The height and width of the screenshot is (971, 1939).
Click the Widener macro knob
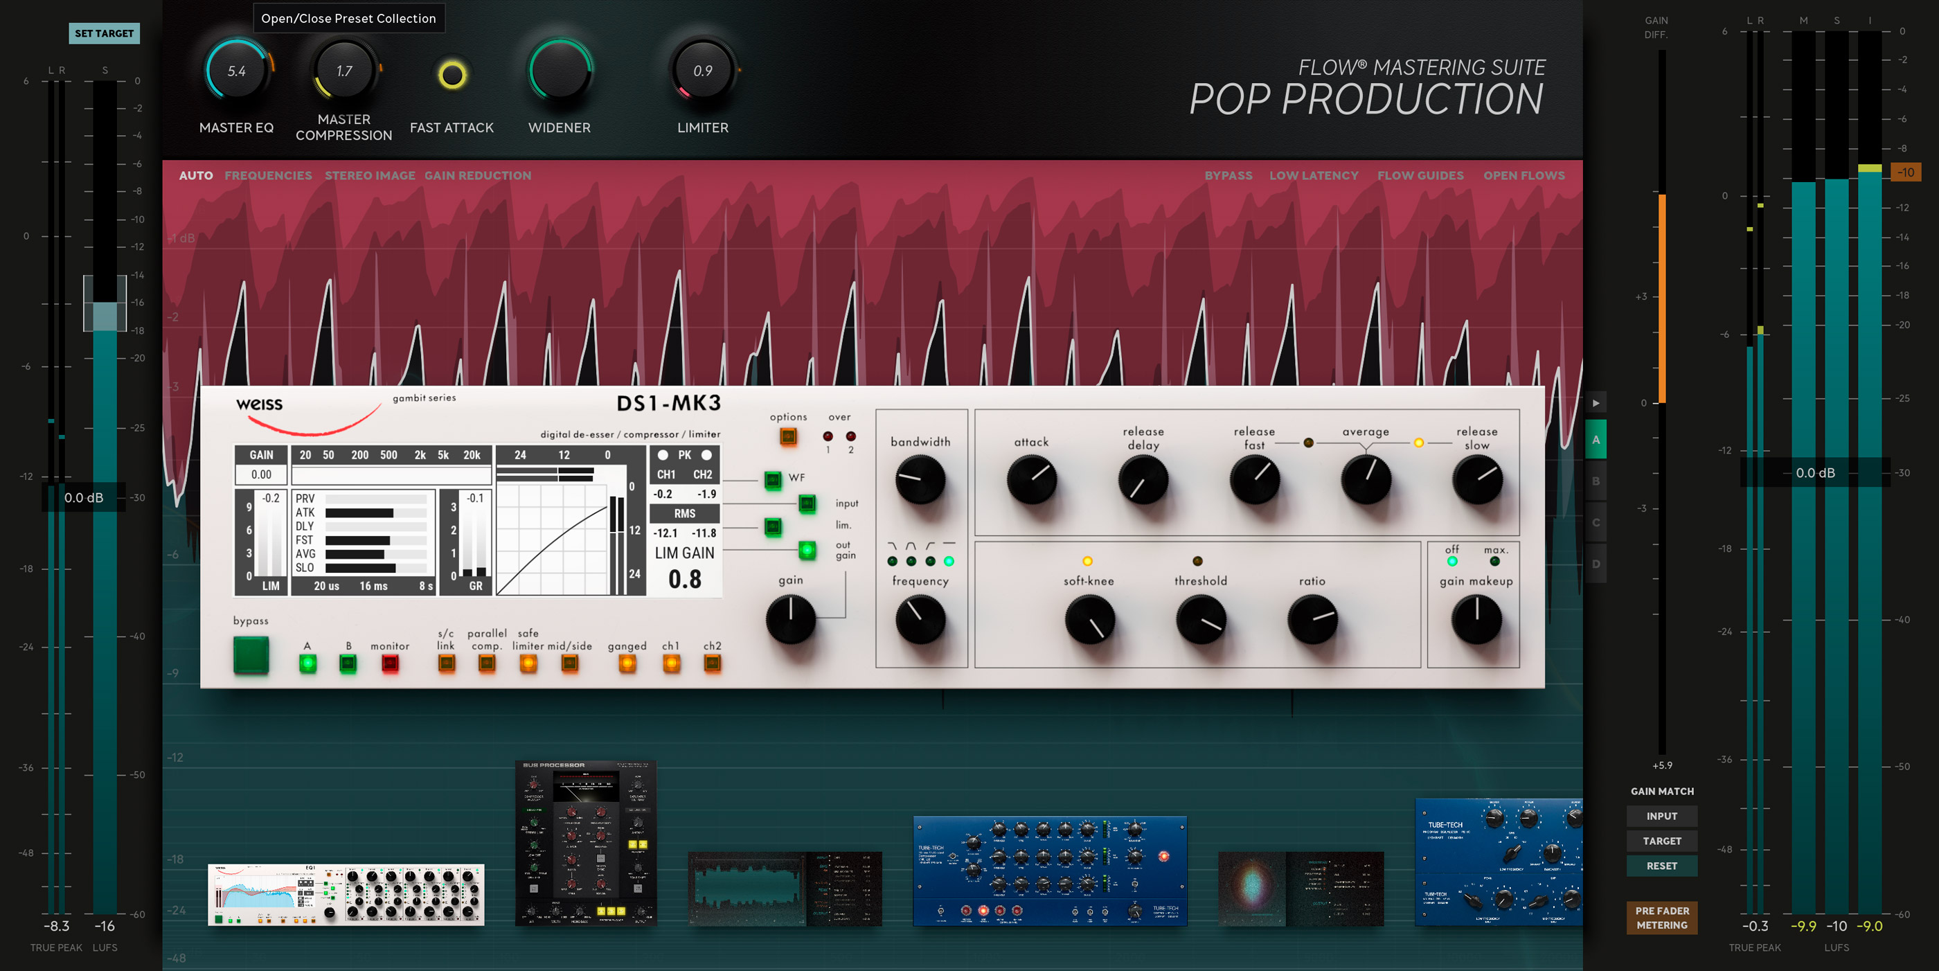(560, 71)
